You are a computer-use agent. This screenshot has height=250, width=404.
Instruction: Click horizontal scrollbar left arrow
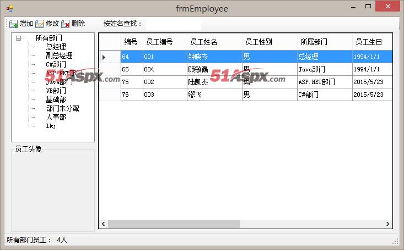(103, 224)
